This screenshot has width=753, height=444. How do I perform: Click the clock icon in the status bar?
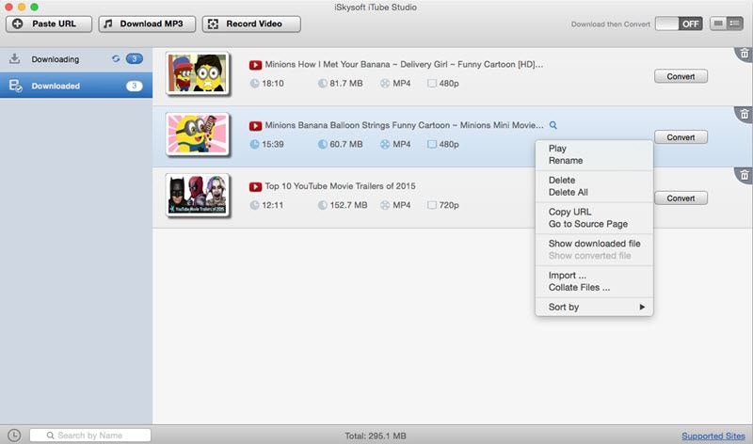(14, 436)
